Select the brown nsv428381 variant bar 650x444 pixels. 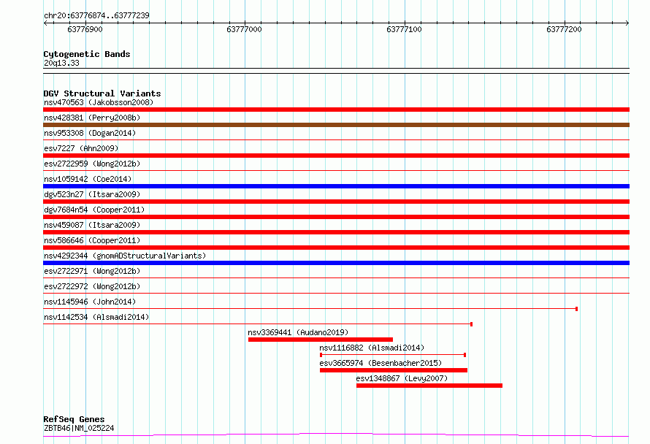(x=336, y=125)
